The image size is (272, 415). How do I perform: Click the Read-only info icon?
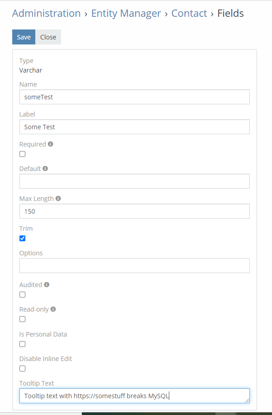click(x=53, y=309)
